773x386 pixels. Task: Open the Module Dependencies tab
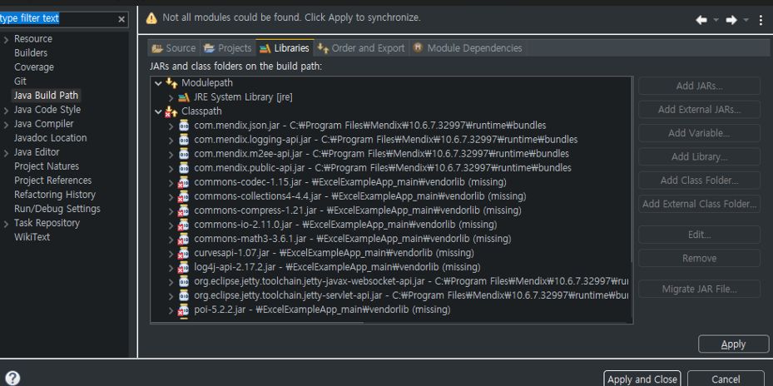point(468,47)
